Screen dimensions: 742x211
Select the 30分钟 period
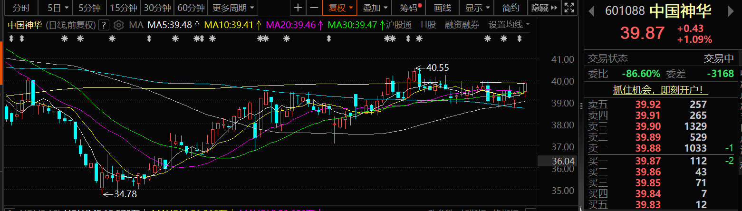click(157, 8)
